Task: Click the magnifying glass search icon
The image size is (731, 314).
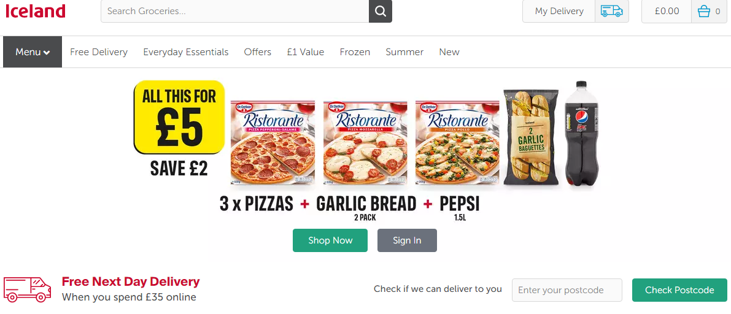Action: [381, 11]
